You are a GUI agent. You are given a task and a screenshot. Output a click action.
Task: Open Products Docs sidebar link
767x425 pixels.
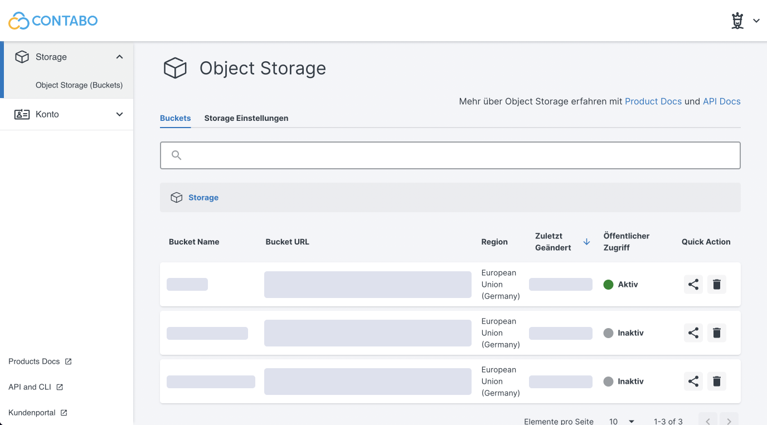tap(34, 362)
